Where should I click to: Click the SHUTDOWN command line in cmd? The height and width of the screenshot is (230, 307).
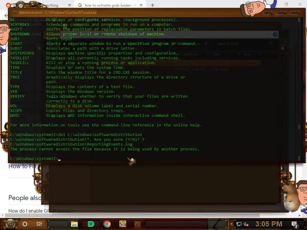(x=88, y=34)
